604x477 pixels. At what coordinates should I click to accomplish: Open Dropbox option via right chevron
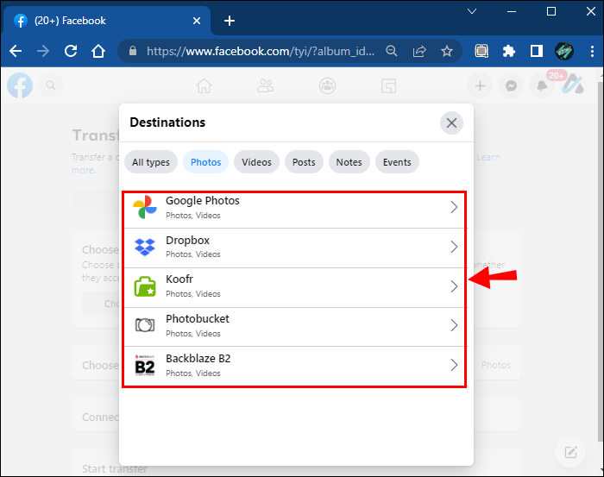coord(454,248)
